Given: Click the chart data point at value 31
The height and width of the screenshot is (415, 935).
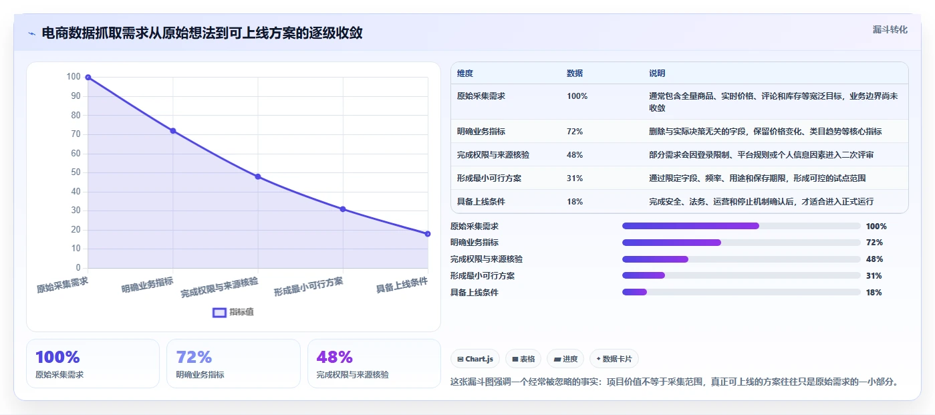Looking at the screenshot, I should 343,209.
